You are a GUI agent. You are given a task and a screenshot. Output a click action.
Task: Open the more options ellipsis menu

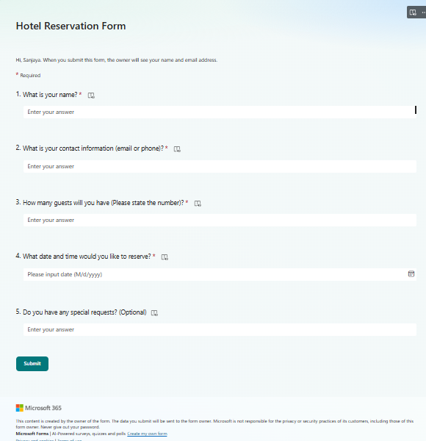pos(423,12)
